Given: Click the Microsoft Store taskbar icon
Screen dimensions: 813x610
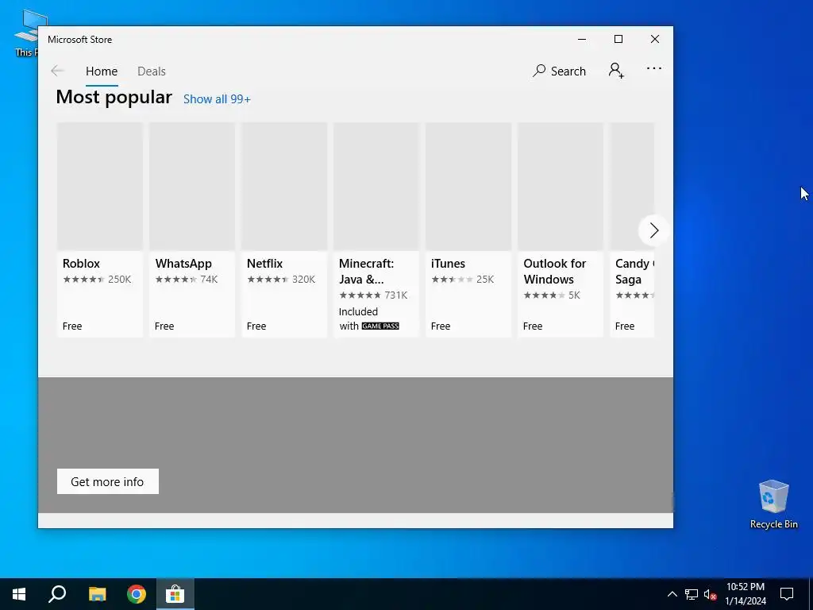Looking at the screenshot, I should (175, 594).
